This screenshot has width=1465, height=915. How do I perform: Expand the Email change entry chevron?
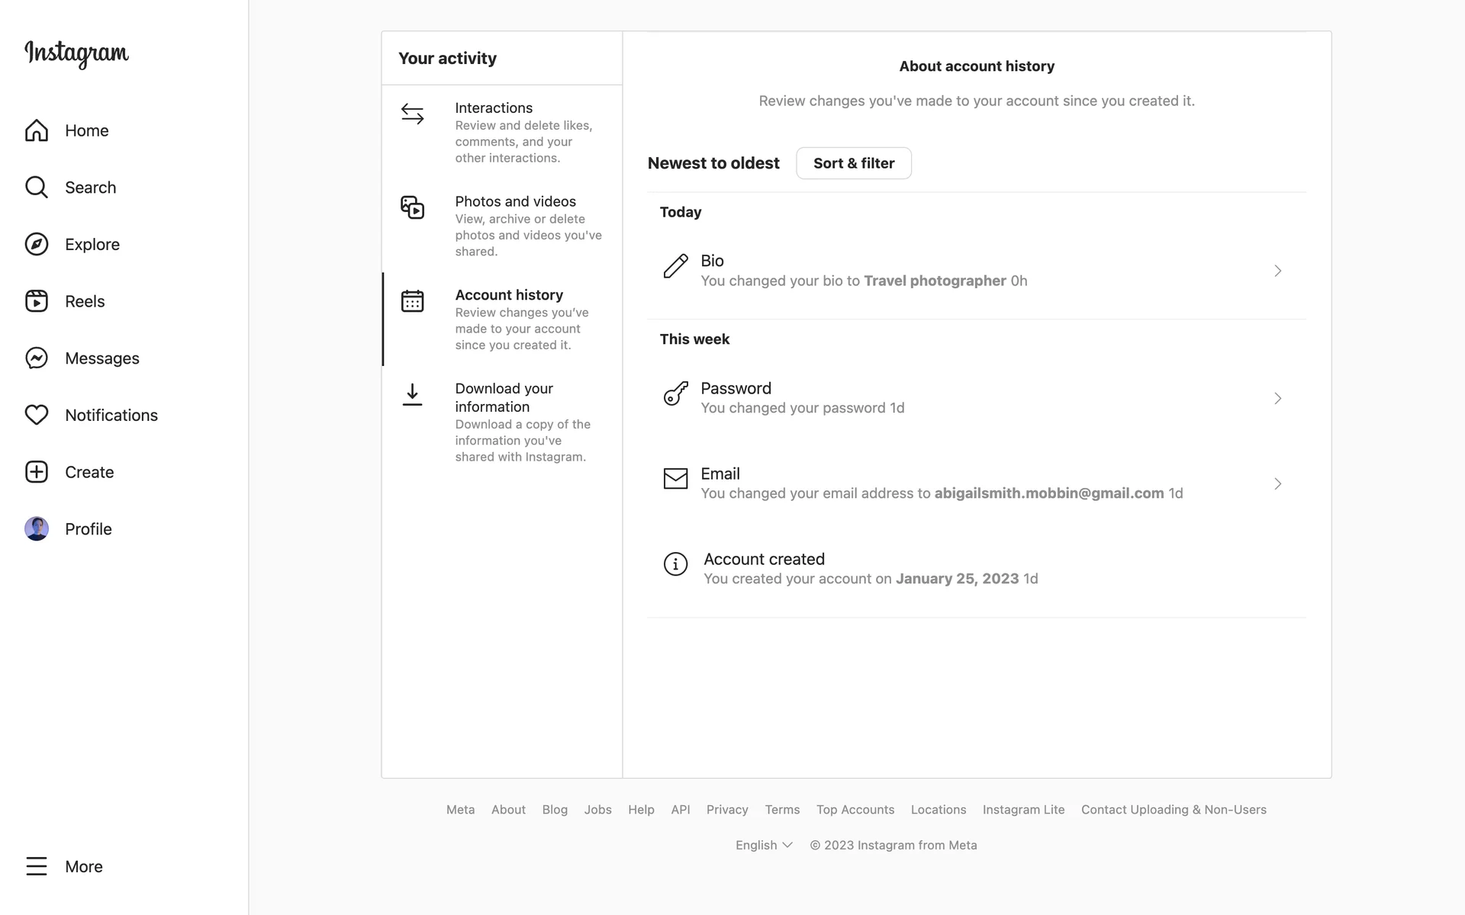coord(1277,484)
